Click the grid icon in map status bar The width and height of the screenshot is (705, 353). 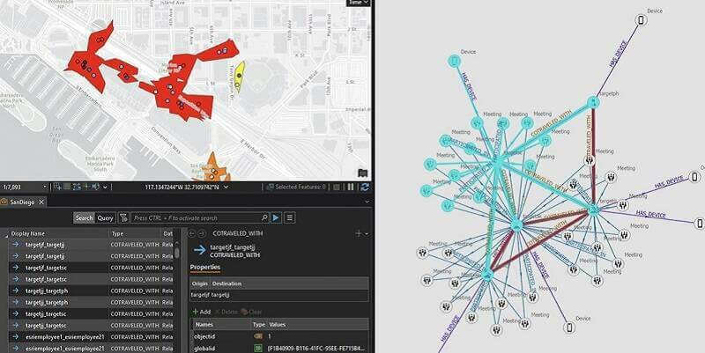coord(67,187)
